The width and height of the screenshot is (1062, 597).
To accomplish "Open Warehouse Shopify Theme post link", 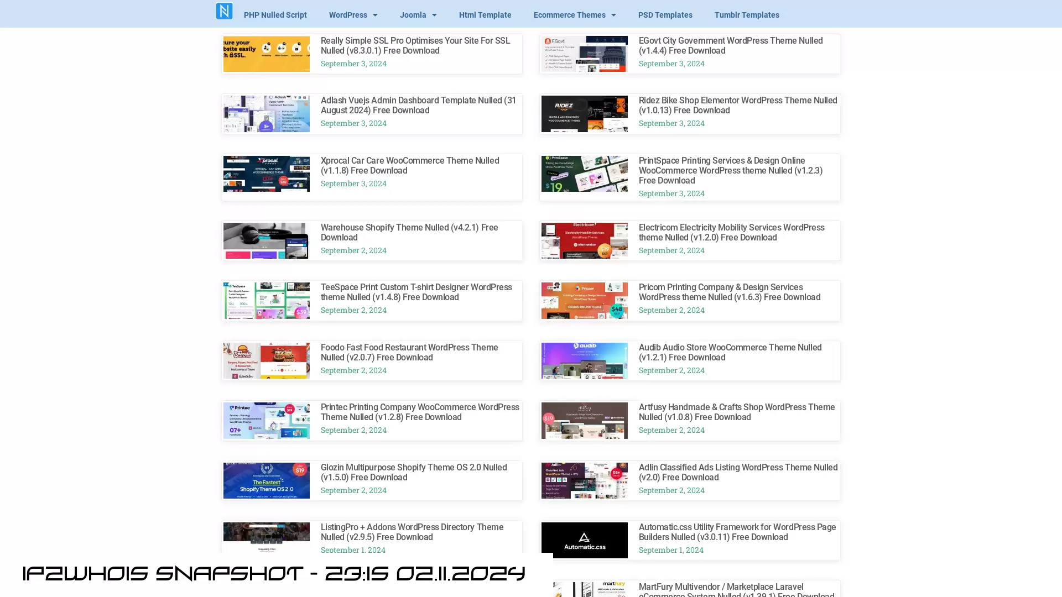I will pos(409,233).
